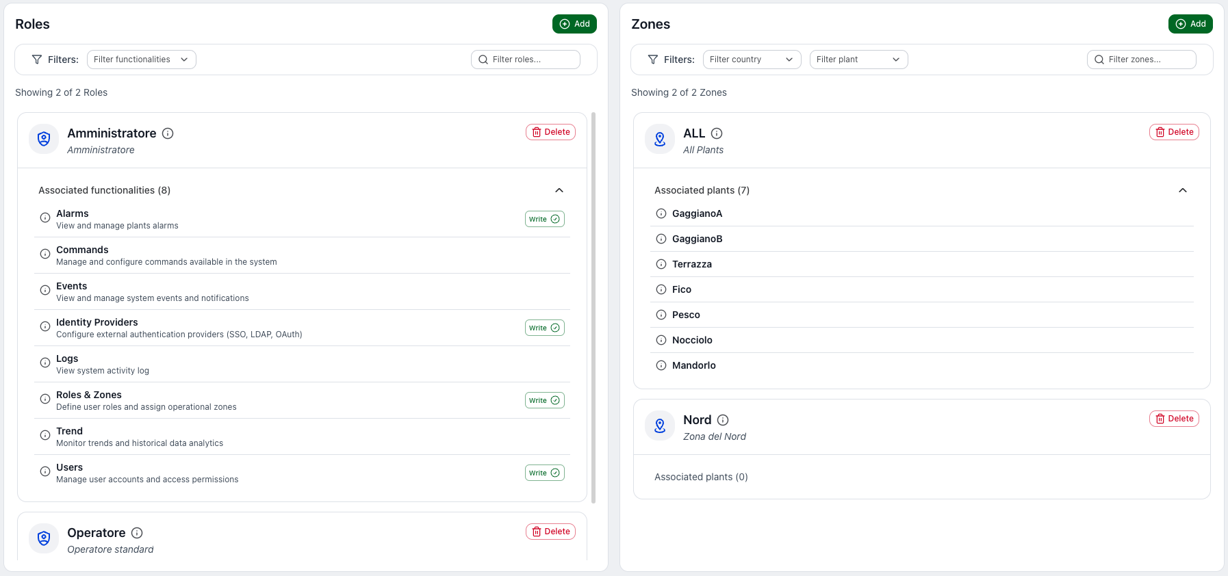Open the Filter functionalities dropdown

click(x=142, y=60)
